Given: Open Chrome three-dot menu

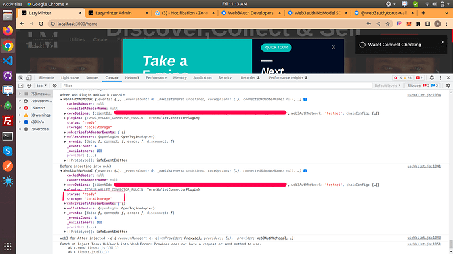Looking at the screenshot, I should point(446,24).
